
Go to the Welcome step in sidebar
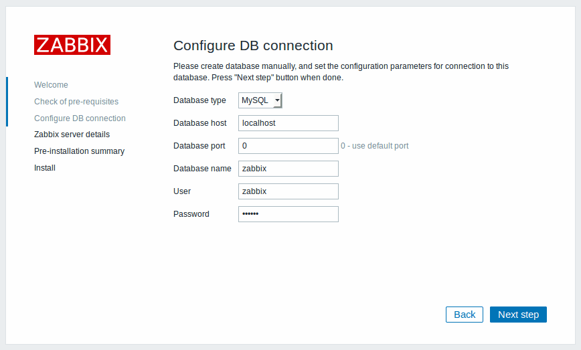tap(51, 85)
